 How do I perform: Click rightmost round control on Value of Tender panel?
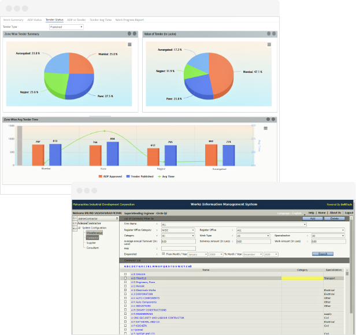(273, 34)
